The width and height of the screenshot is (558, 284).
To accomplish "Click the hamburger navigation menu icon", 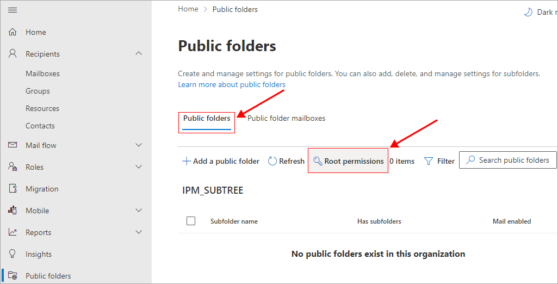I will [x=13, y=10].
